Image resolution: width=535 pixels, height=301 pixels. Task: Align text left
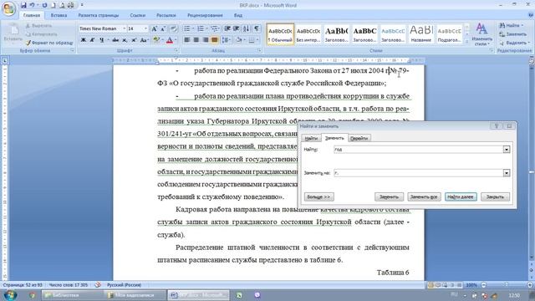pyautogui.click(x=187, y=40)
